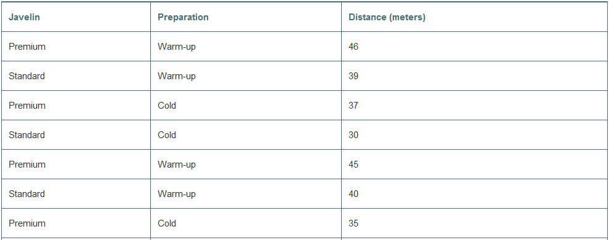Image resolution: width=609 pixels, height=240 pixels.
Task: Select the distance value 30
Action: [x=353, y=134]
